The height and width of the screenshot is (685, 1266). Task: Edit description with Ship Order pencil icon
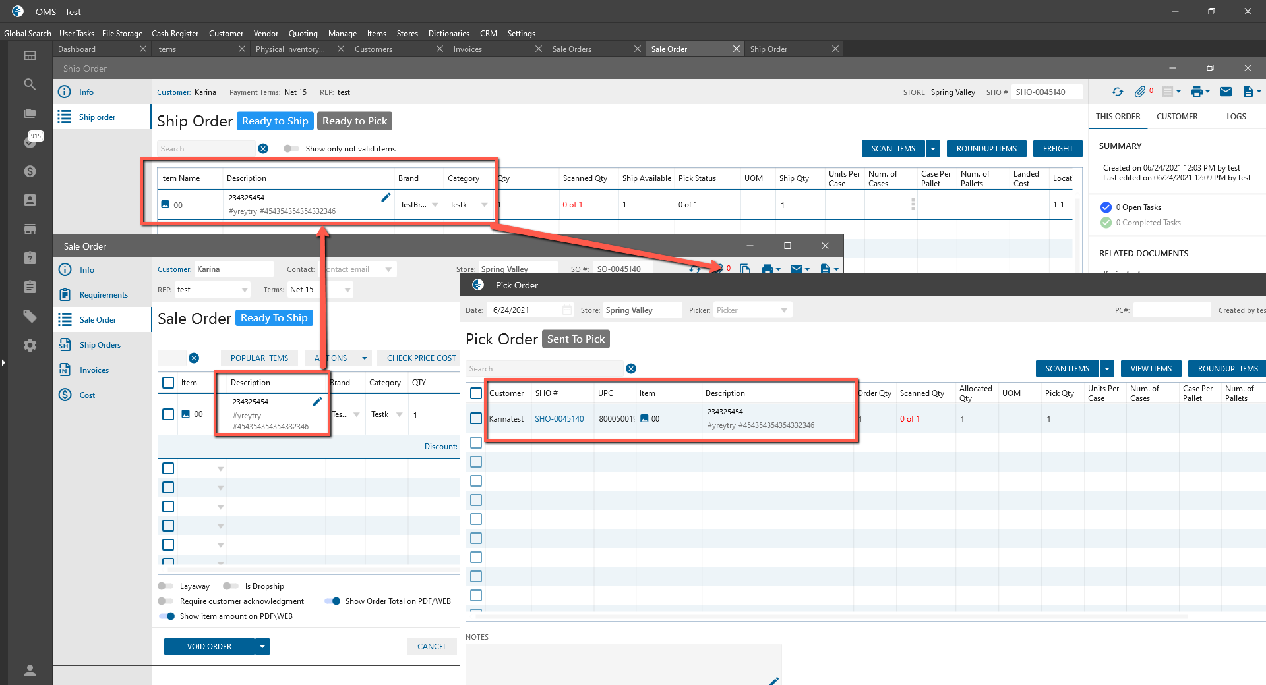coord(386,198)
